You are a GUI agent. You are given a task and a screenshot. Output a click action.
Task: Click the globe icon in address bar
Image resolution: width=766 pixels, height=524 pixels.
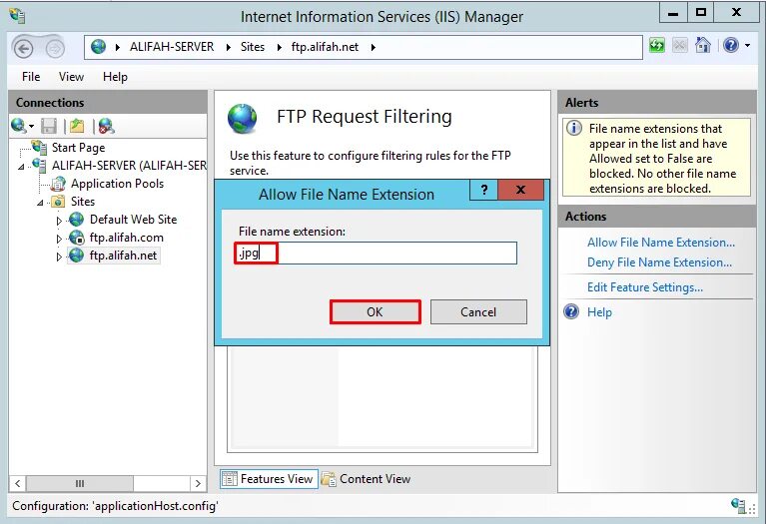pyautogui.click(x=98, y=47)
